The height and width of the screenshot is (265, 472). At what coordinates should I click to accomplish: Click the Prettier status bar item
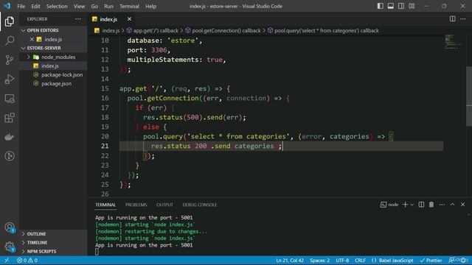[431, 260]
